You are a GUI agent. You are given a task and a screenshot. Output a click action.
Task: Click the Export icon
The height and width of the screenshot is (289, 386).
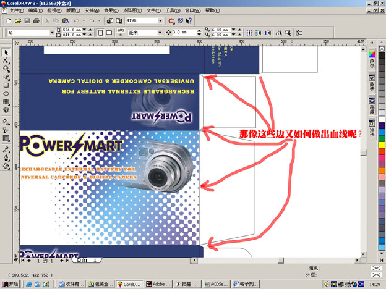coord(119,21)
